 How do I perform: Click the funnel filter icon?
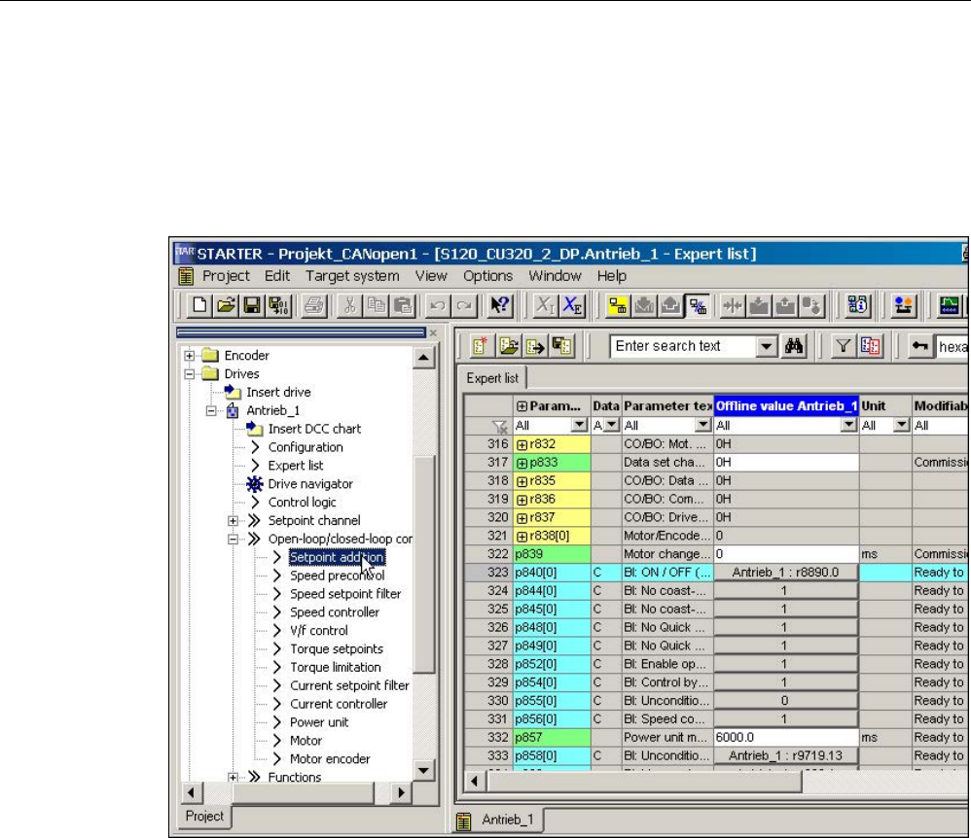(843, 346)
